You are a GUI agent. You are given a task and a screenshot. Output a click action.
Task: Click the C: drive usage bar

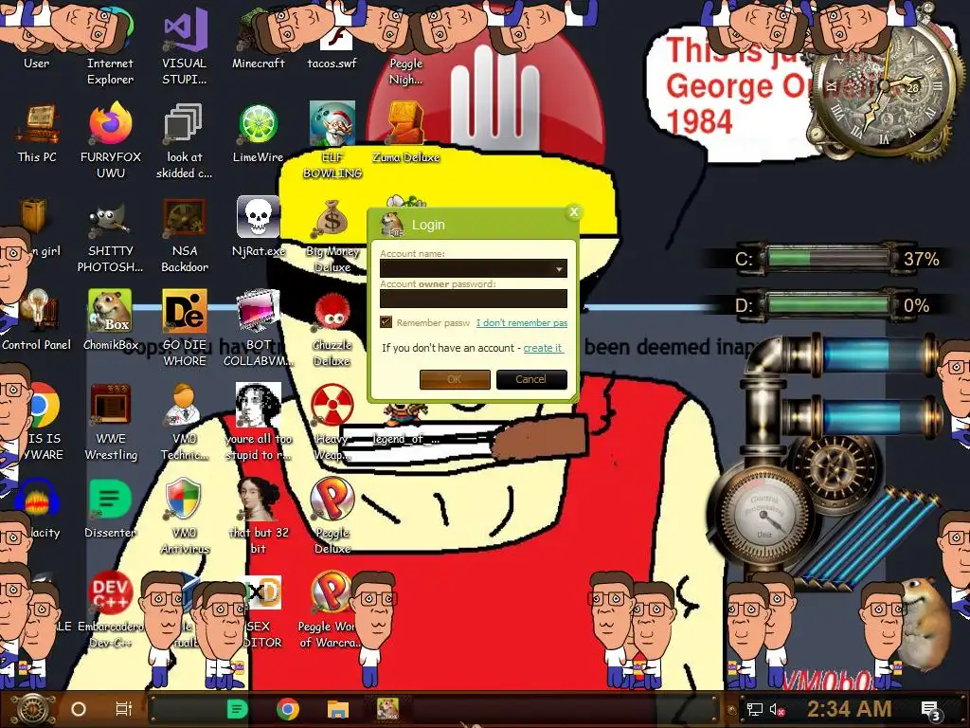pyautogui.click(x=828, y=258)
